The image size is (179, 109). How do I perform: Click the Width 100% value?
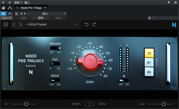(x=102, y=104)
